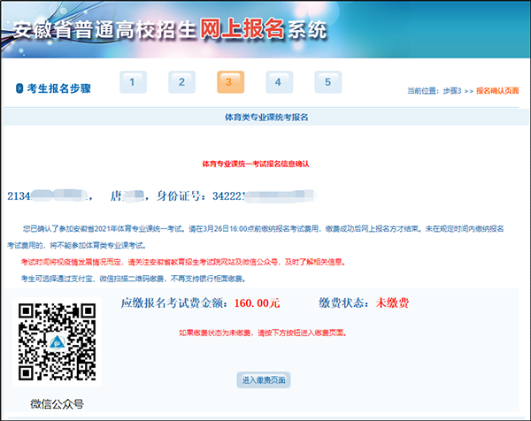Click the 网上报名系统 site title banner
531x421 pixels.
168,28
